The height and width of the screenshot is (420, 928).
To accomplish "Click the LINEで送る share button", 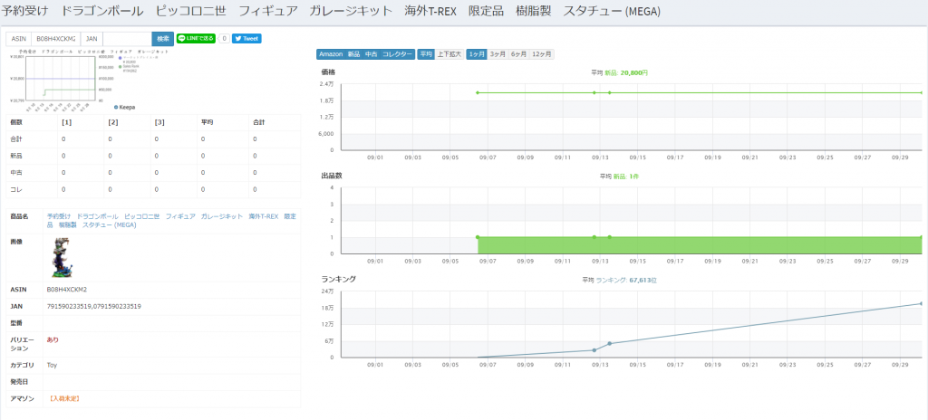I will coord(196,39).
